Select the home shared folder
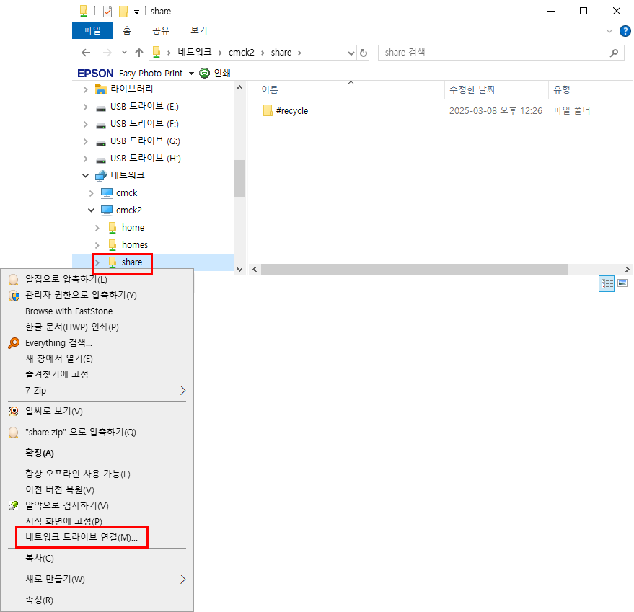This screenshot has height=612, width=634. (133, 228)
